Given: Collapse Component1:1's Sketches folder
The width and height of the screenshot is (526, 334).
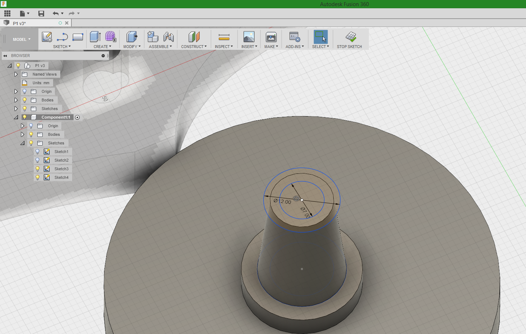Looking at the screenshot, I should [23, 143].
